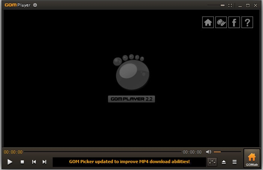Adjust the orange volume slider

pyautogui.click(x=227, y=152)
